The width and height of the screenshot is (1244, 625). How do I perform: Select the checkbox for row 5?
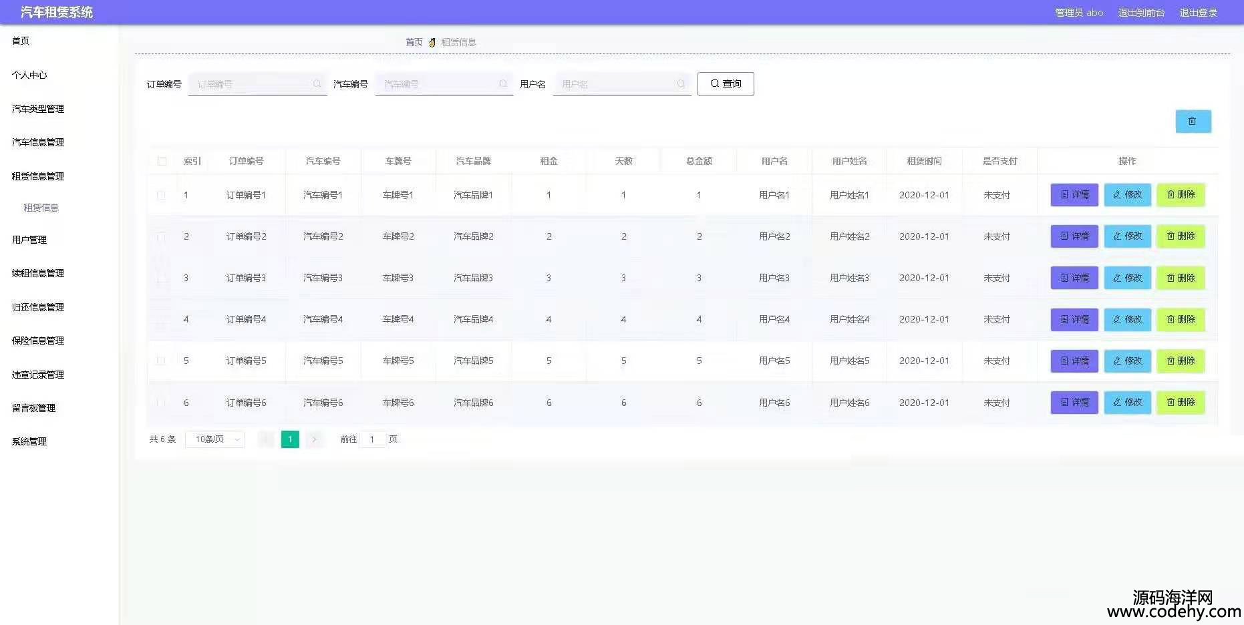(161, 361)
